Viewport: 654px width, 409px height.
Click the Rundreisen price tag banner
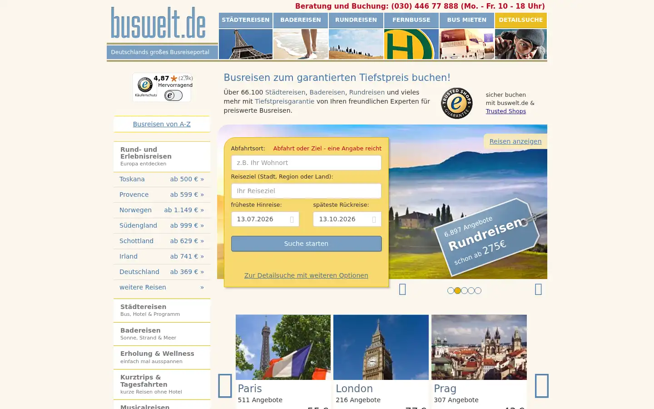tap(486, 238)
